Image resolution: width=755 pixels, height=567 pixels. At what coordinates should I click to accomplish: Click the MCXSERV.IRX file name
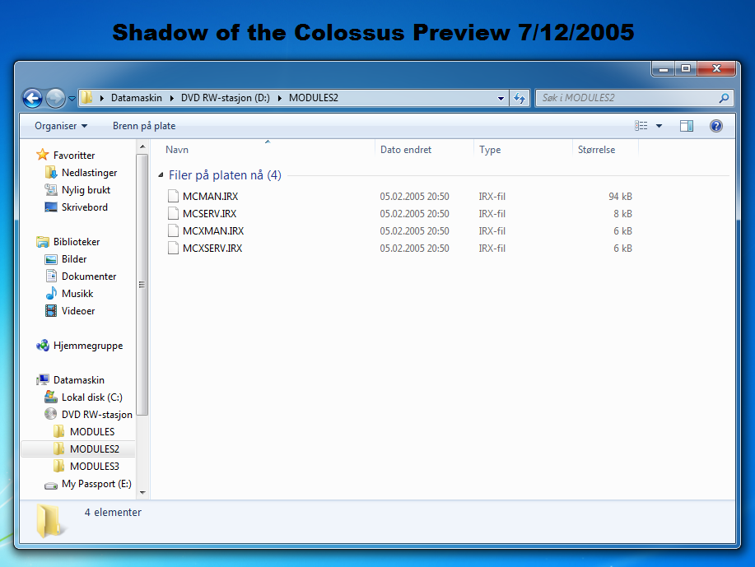[x=212, y=249]
